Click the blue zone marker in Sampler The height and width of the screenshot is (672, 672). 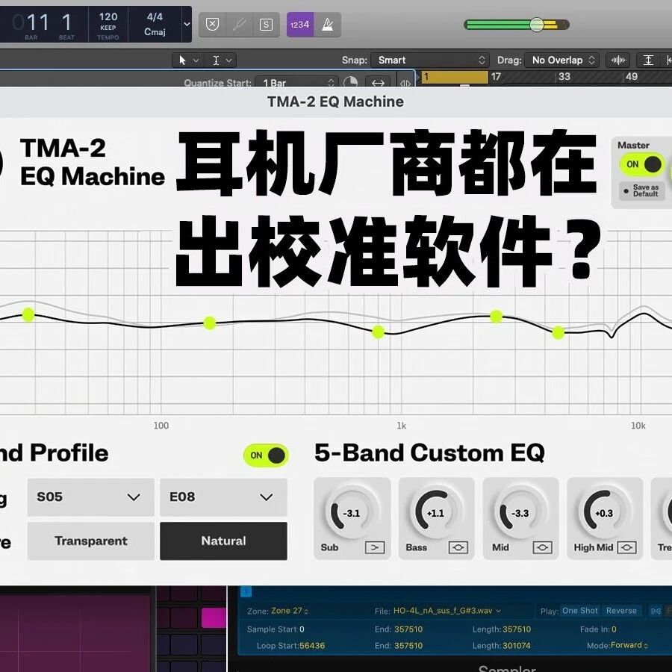pyautogui.click(x=246, y=591)
